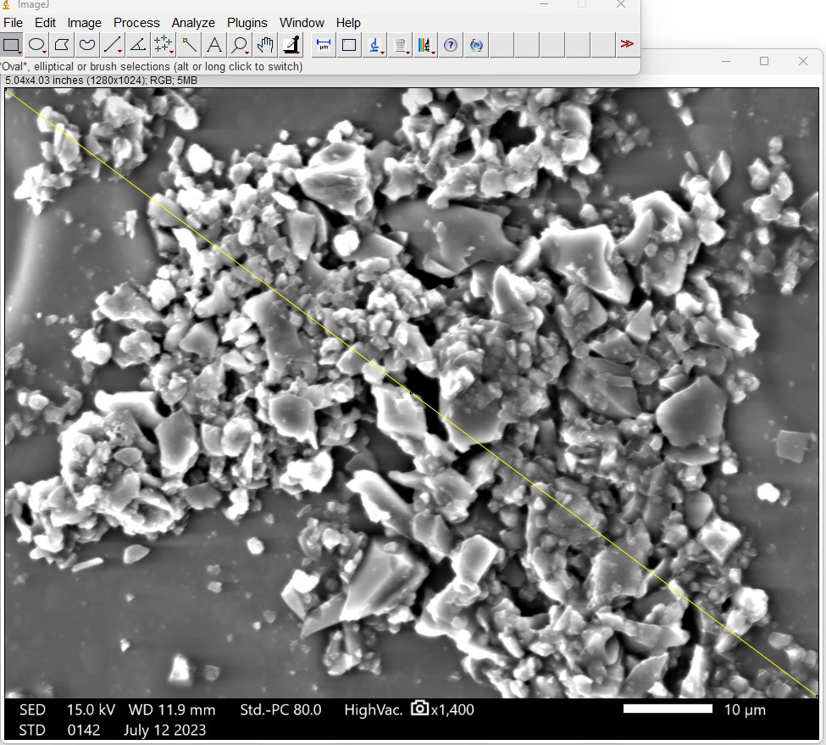Select the Text tool
Viewport: 826px width, 745px height.
(x=213, y=45)
